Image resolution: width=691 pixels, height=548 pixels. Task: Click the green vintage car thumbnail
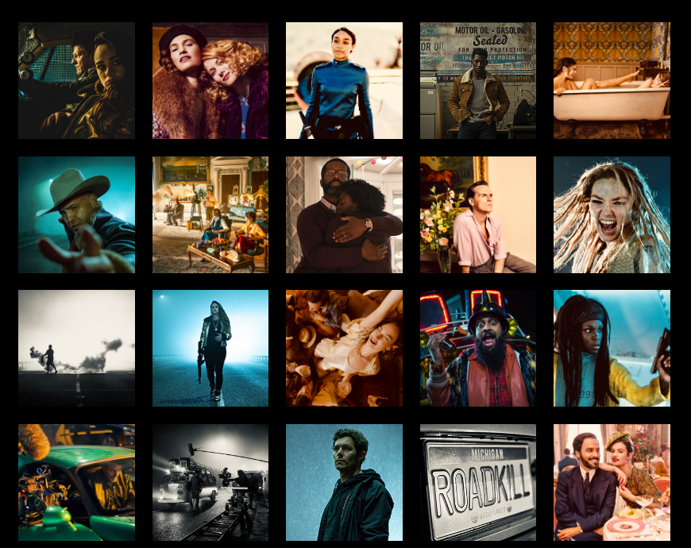tap(76, 482)
